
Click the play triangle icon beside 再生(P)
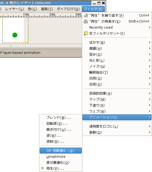point(43,168)
